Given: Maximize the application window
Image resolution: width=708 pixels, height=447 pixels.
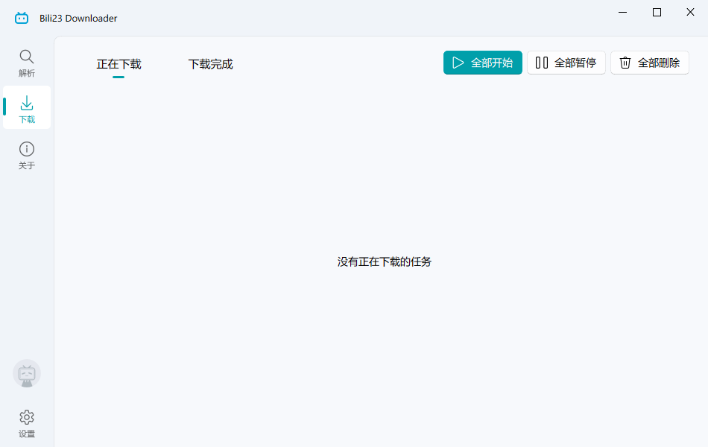Looking at the screenshot, I should click(x=656, y=12).
